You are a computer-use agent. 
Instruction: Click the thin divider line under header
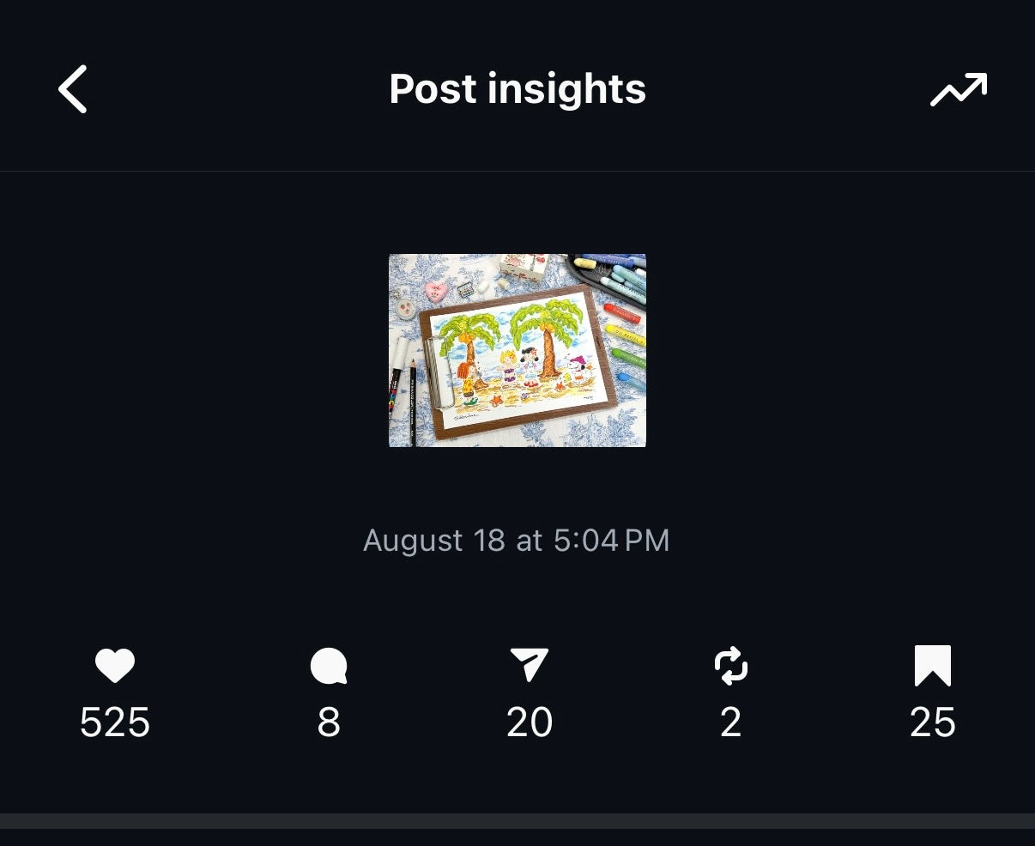517,171
